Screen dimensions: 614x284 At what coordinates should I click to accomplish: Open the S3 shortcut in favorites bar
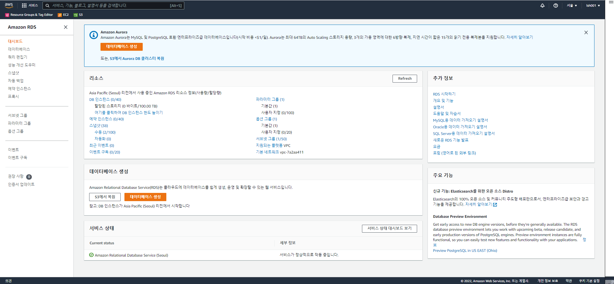click(x=78, y=15)
